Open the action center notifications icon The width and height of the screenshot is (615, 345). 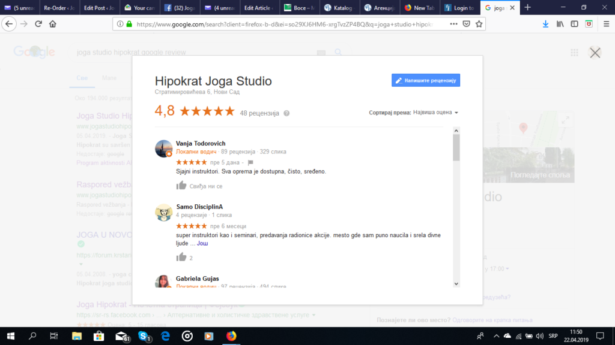600,336
